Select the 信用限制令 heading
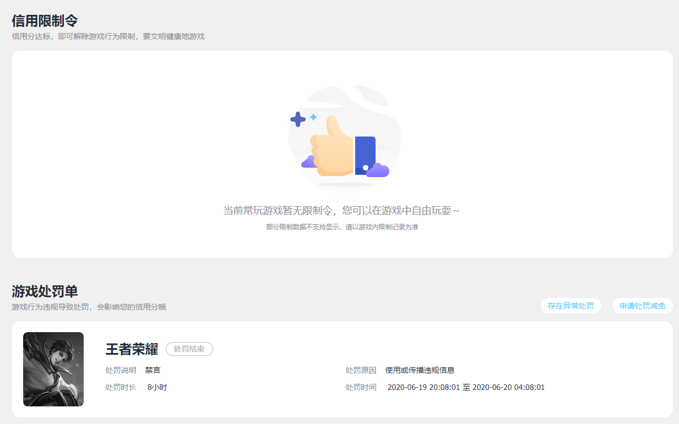This screenshot has width=679, height=424. (45, 21)
